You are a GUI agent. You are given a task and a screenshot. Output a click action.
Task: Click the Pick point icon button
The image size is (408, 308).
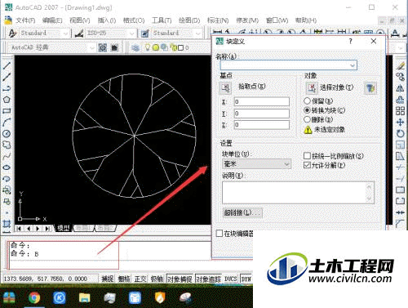click(x=225, y=87)
